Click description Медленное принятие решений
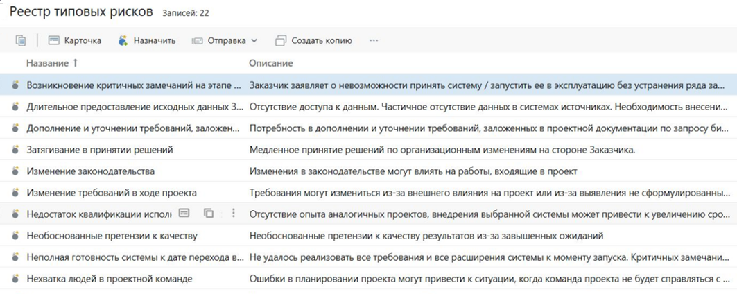Image resolution: width=737 pixels, height=294 pixels. (x=442, y=150)
